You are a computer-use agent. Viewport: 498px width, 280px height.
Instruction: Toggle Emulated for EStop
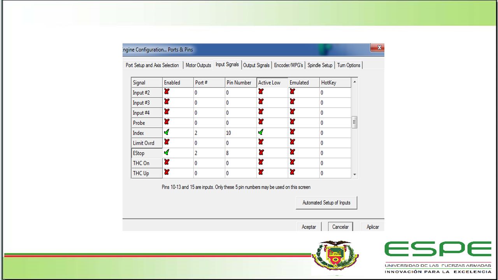pyautogui.click(x=293, y=152)
